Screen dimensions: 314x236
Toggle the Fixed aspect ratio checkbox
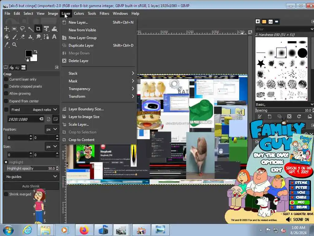[6, 110]
